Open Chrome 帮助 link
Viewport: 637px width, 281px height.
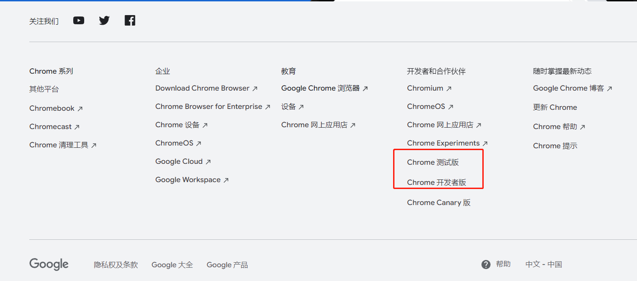pos(555,127)
